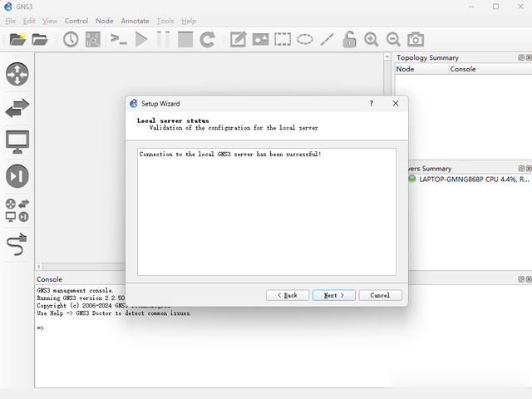532x399 pixels.
Task: Float the Servers Summary panel
Action: 521,168
